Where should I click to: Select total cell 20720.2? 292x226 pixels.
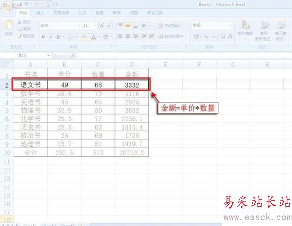pyautogui.click(x=132, y=153)
